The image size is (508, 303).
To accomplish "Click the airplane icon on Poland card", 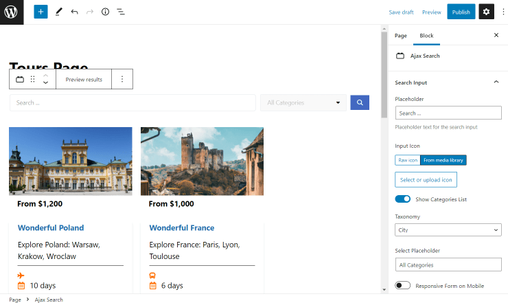I will tap(21, 276).
